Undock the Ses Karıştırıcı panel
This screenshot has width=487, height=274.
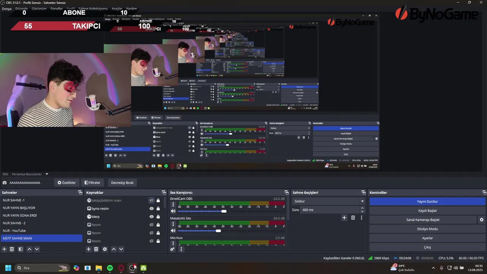[286, 193]
